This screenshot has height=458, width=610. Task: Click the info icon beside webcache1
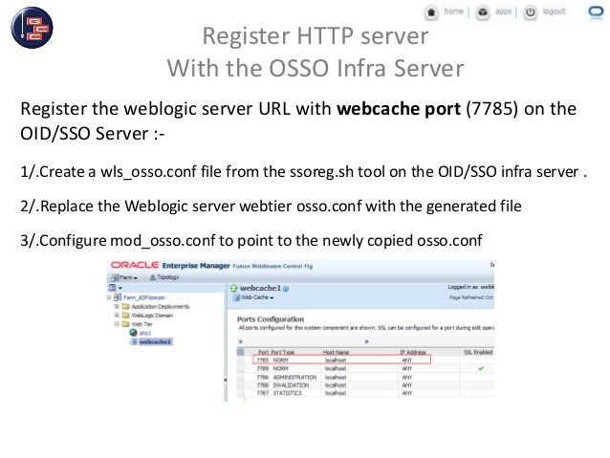point(286,289)
